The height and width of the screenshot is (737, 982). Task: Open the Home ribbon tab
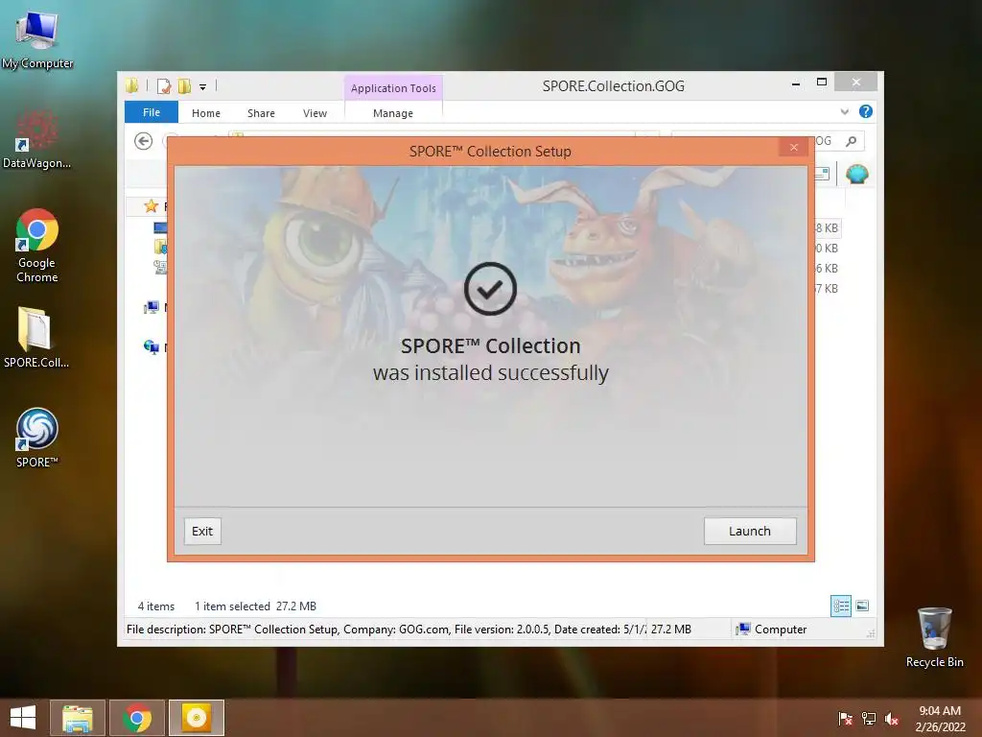pos(206,113)
